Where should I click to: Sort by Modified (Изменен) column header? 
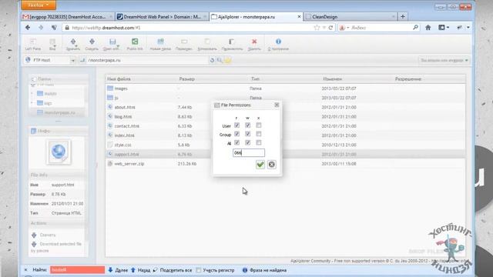[333, 79]
